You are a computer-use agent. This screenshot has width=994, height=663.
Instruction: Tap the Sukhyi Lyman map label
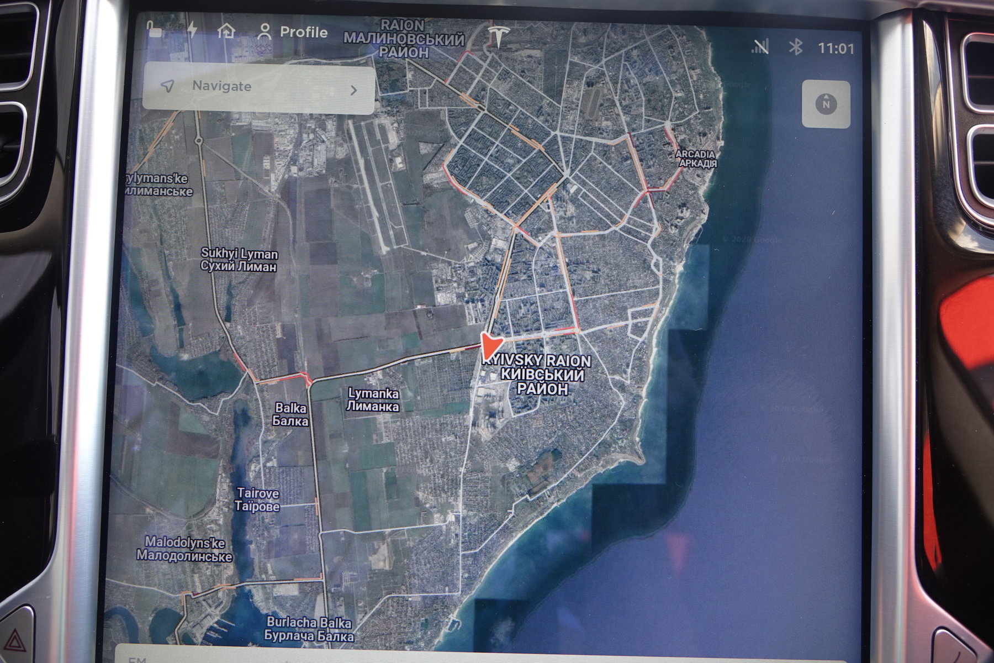(239, 260)
